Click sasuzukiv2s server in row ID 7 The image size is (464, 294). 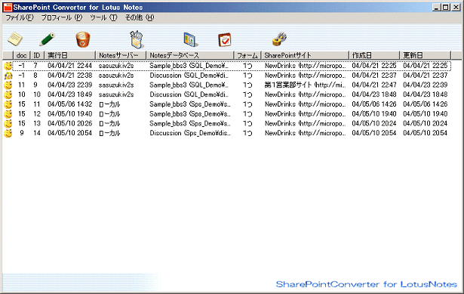click(116, 66)
